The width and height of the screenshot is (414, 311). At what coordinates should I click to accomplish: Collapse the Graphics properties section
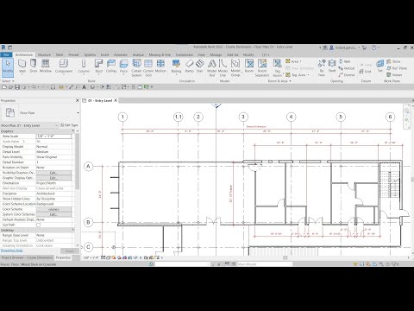point(73,131)
